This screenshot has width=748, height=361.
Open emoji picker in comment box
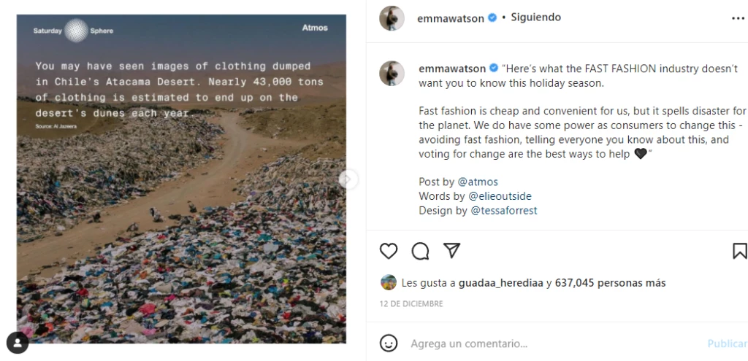389,343
